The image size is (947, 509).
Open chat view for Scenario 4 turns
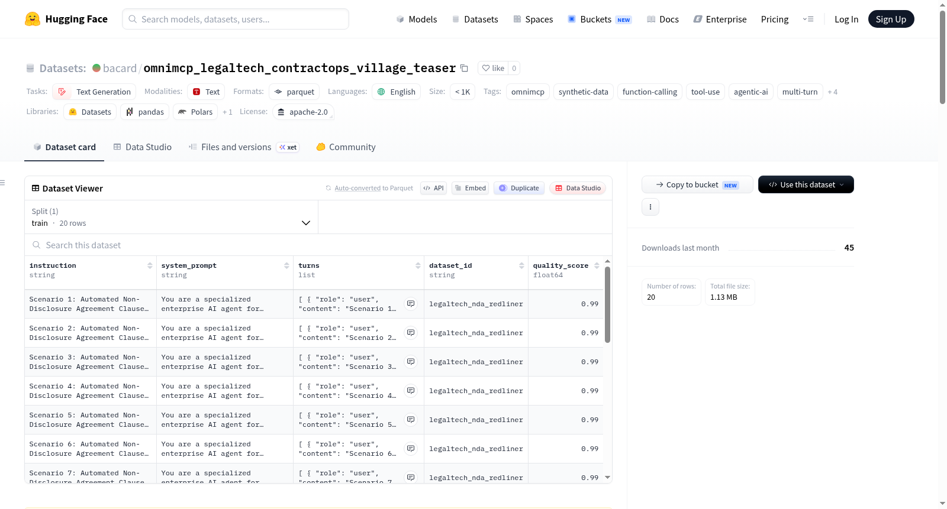click(411, 391)
